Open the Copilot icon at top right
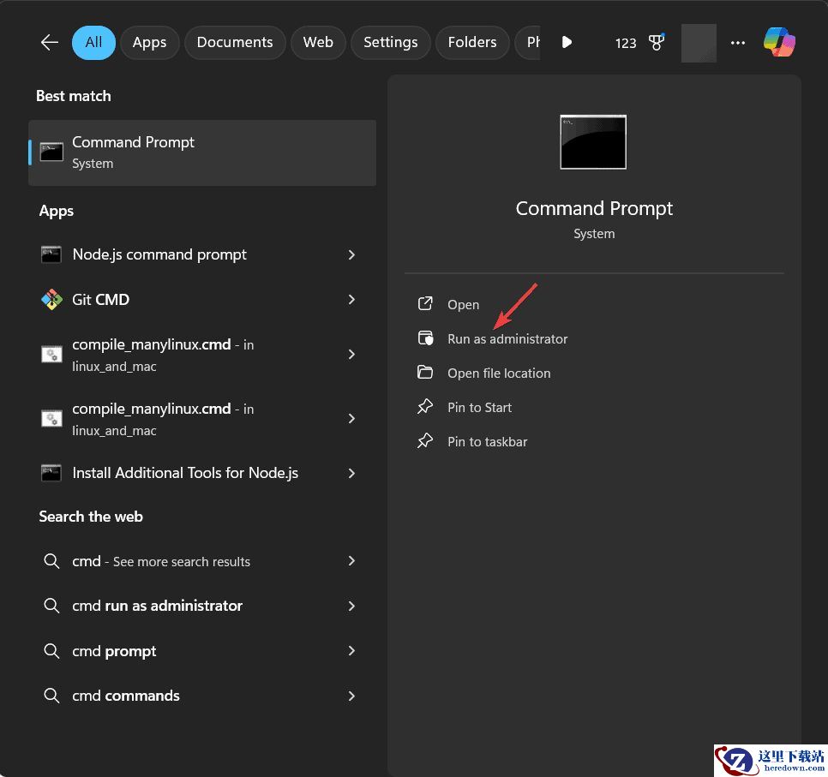828x777 pixels. [779, 43]
